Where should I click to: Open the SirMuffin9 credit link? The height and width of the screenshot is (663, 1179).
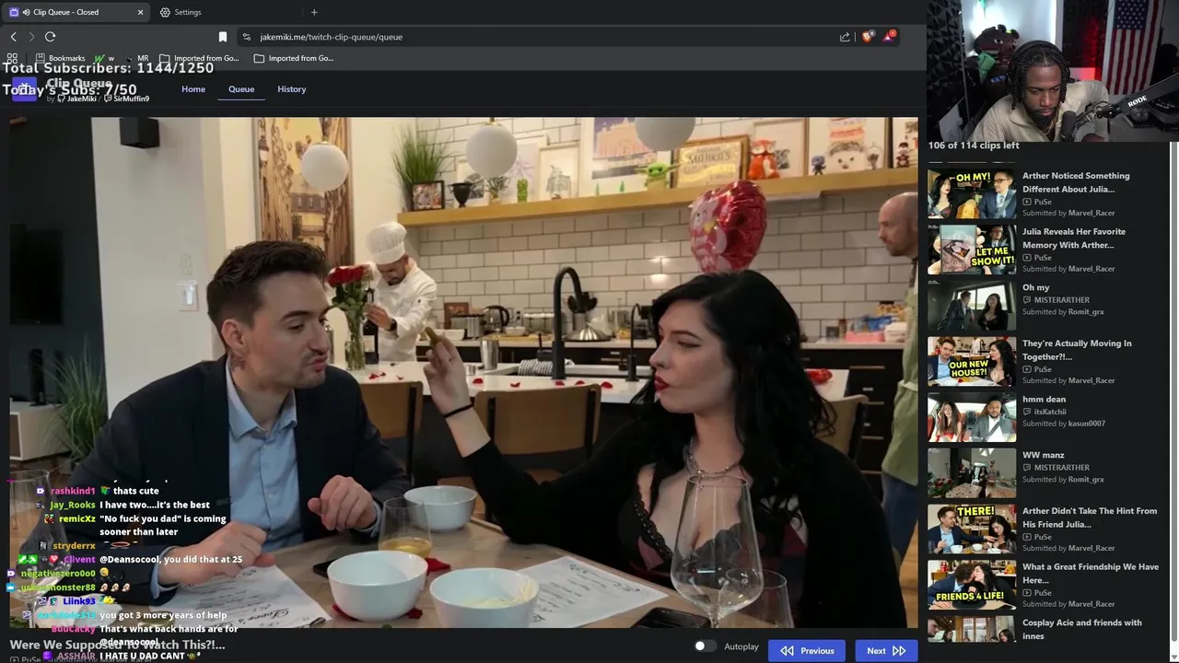coord(126,99)
